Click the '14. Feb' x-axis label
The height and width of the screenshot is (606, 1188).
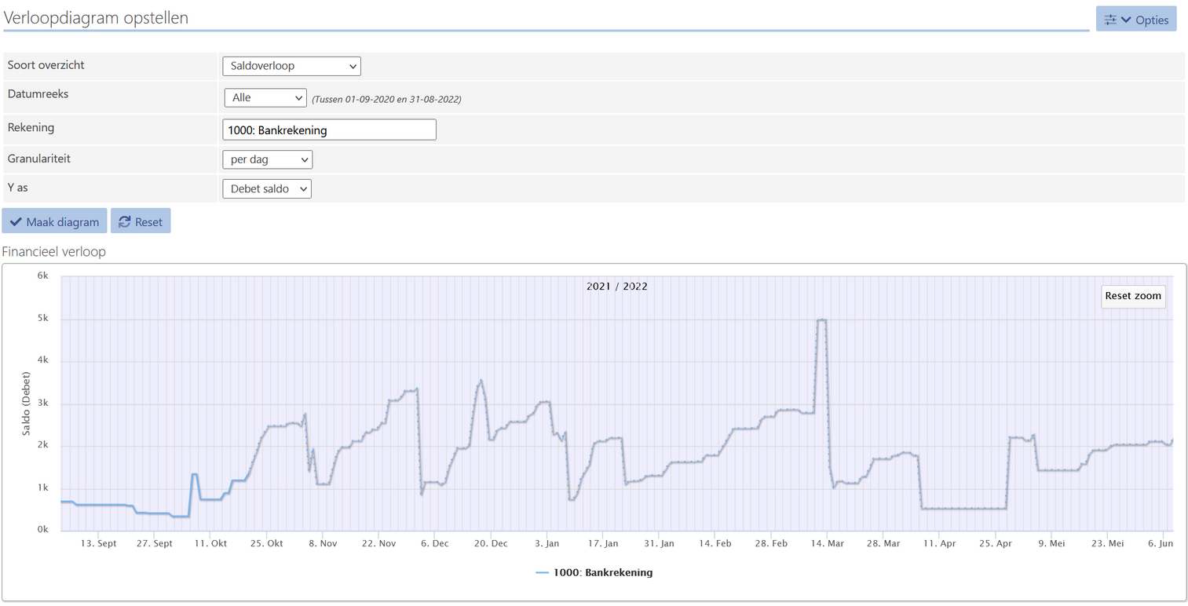pos(715,543)
